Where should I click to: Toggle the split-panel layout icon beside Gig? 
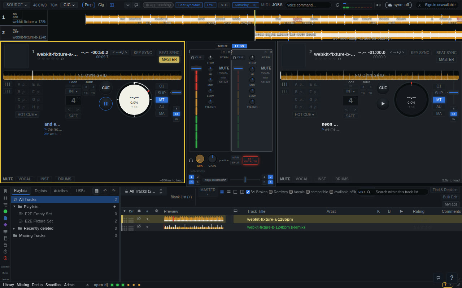[x=112, y=5]
